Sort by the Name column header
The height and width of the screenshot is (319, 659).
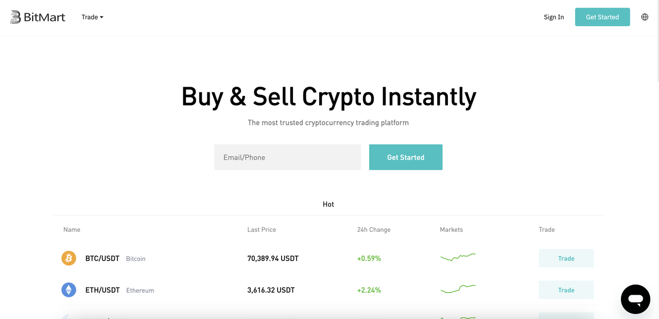coord(72,229)
